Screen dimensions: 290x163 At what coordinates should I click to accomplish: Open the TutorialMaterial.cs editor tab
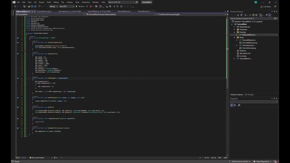pos(124,11)
